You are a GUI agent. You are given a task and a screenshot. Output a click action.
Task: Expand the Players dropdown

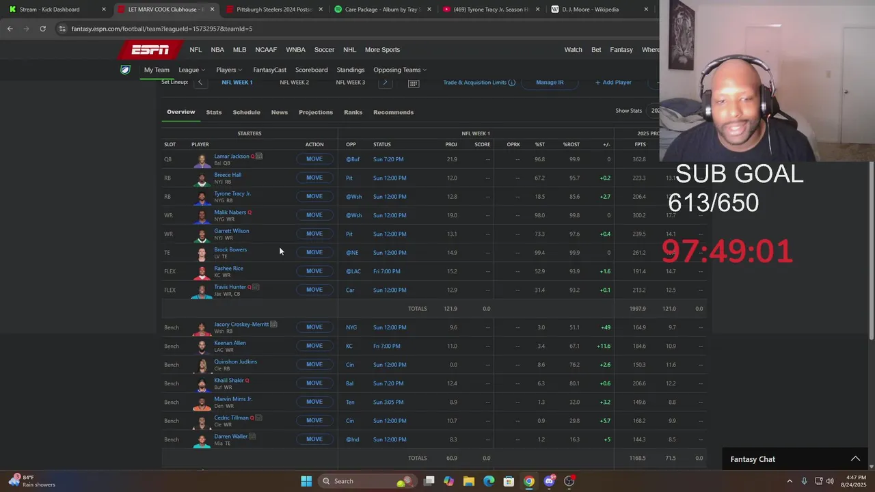(x=229, y=70)
